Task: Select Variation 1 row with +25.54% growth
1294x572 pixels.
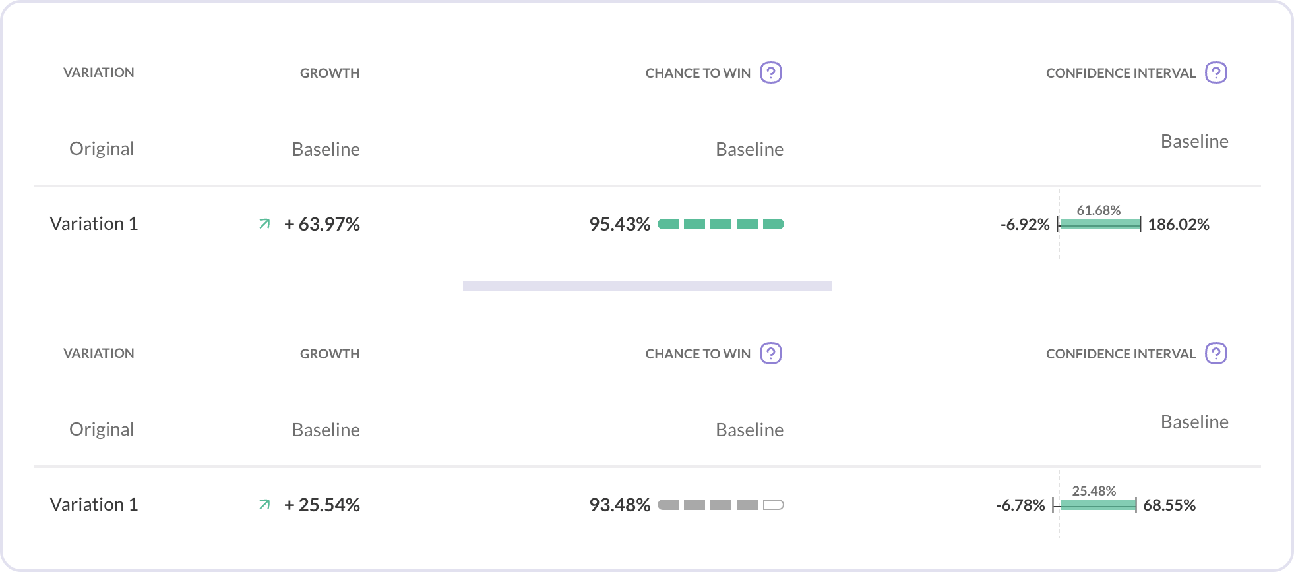Action: tap(94, 505)
